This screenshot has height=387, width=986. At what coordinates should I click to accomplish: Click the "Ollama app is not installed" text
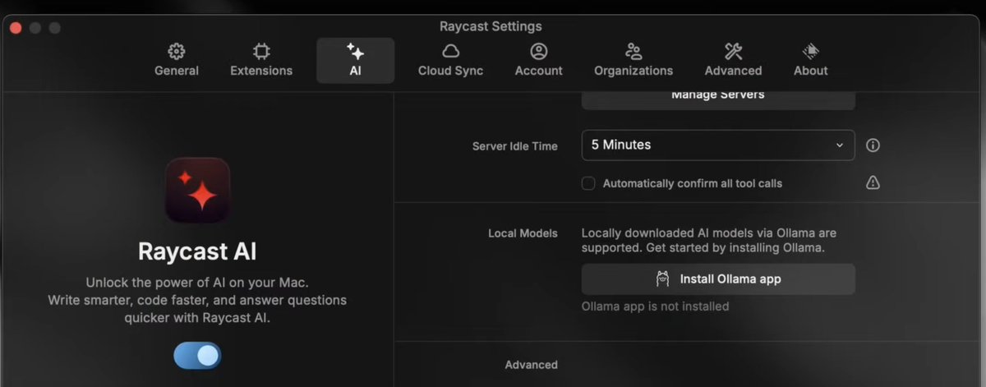coord(655,306)
